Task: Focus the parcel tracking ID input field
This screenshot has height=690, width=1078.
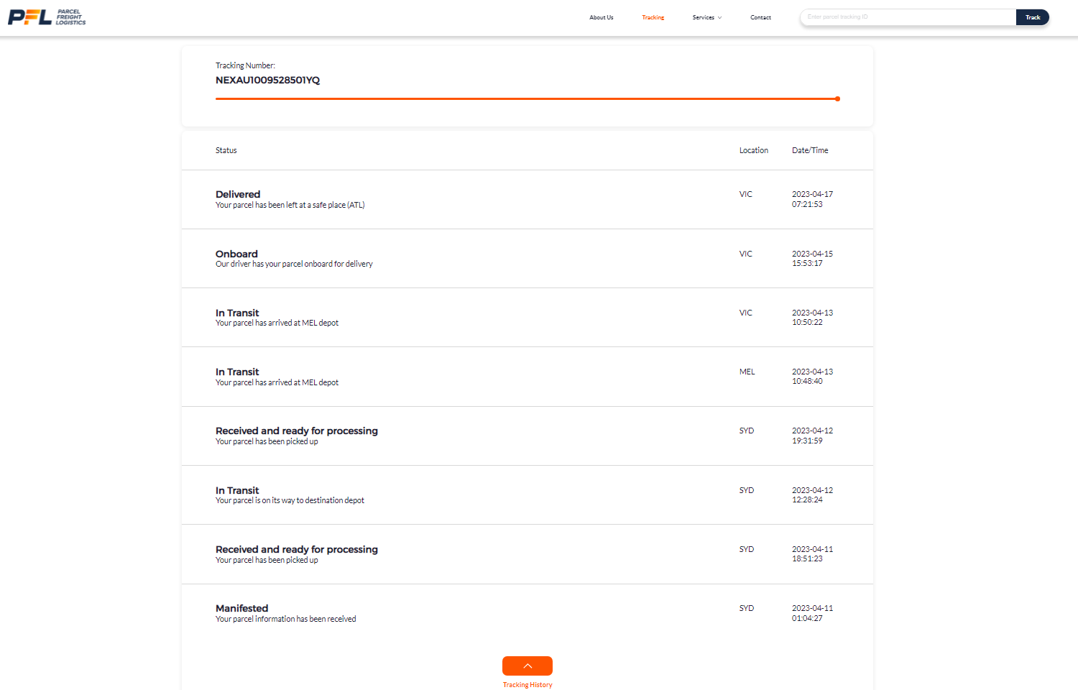Action: pyautogui.click(x=908, y=17)
